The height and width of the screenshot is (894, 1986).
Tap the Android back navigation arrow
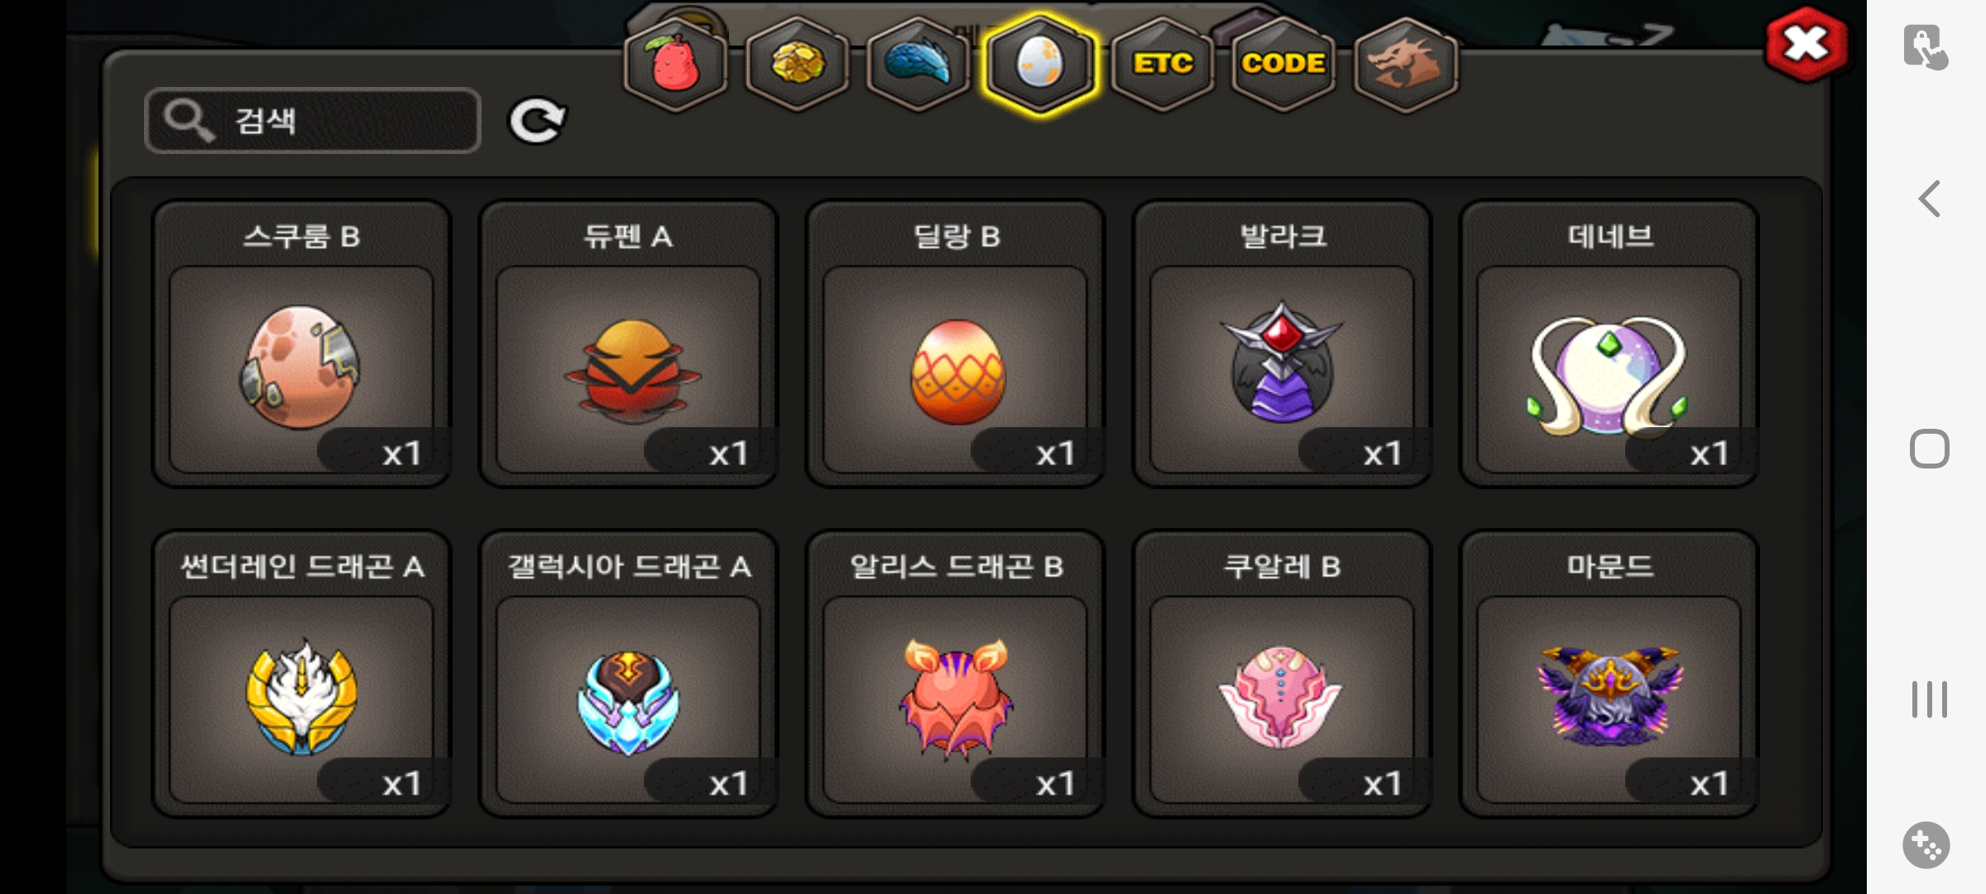coord(1929,199)
